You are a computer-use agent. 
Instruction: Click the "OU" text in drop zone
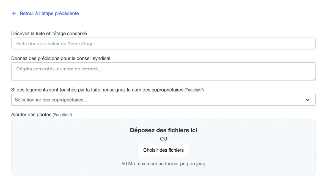click(x=163, y=139)
